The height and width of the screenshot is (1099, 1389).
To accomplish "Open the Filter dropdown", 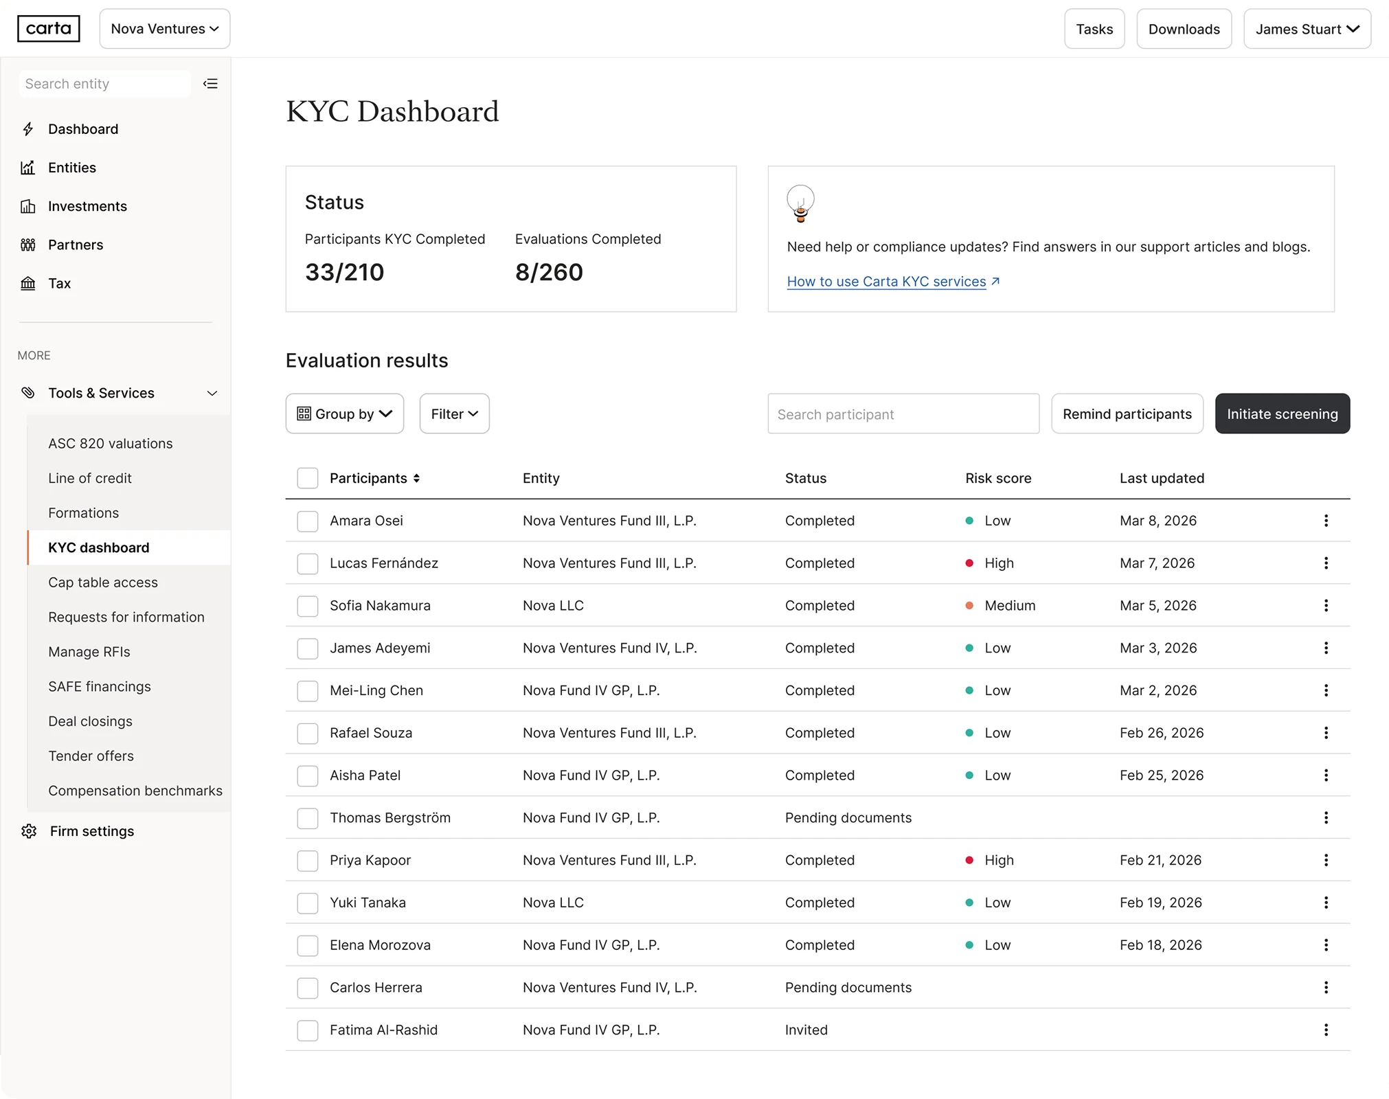I will click(455, 413).
